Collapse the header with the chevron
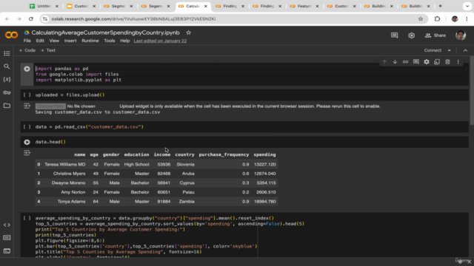This screenshot has height=266, width=474. coord(465,50)
